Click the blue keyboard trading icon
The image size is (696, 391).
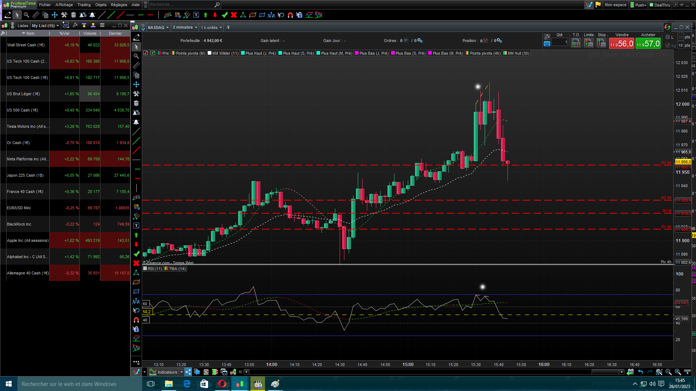(x=547, y=44)
